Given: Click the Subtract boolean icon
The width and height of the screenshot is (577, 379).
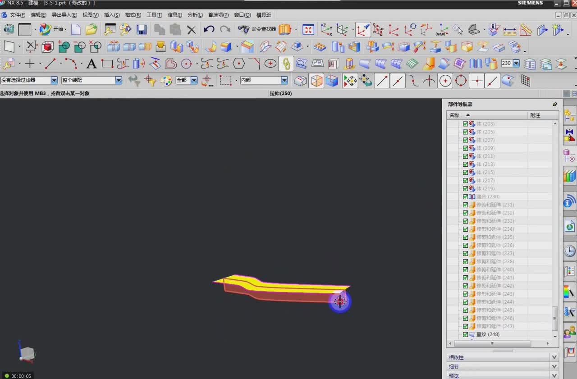Looking at the screenshot, I should (80, 46).
